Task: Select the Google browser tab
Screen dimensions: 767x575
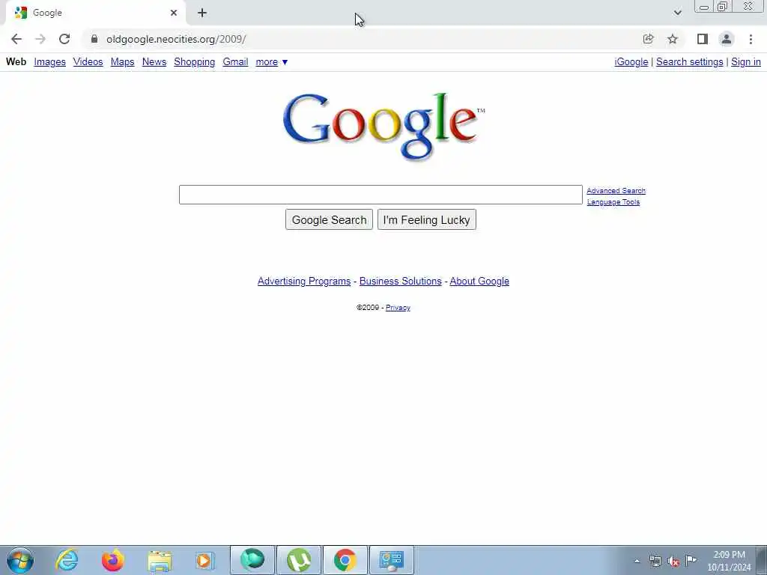Action: click(x=95, y=13)
